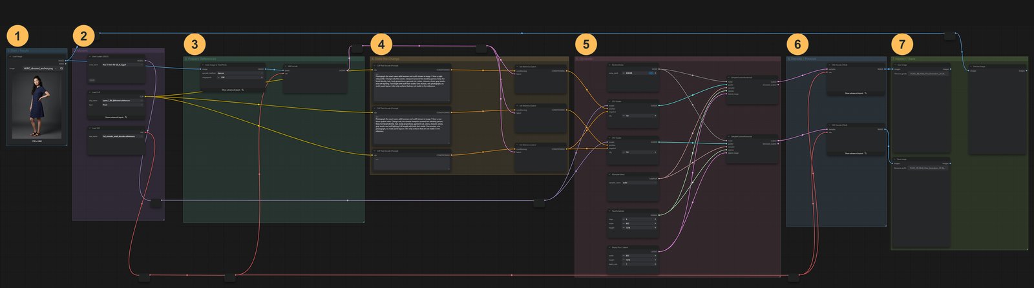This screenshot has height=288, width=1034.
Task: Open the unet_name flux-2-klein model dropdown
Action: pyautogui.click(x=122, y=65)
